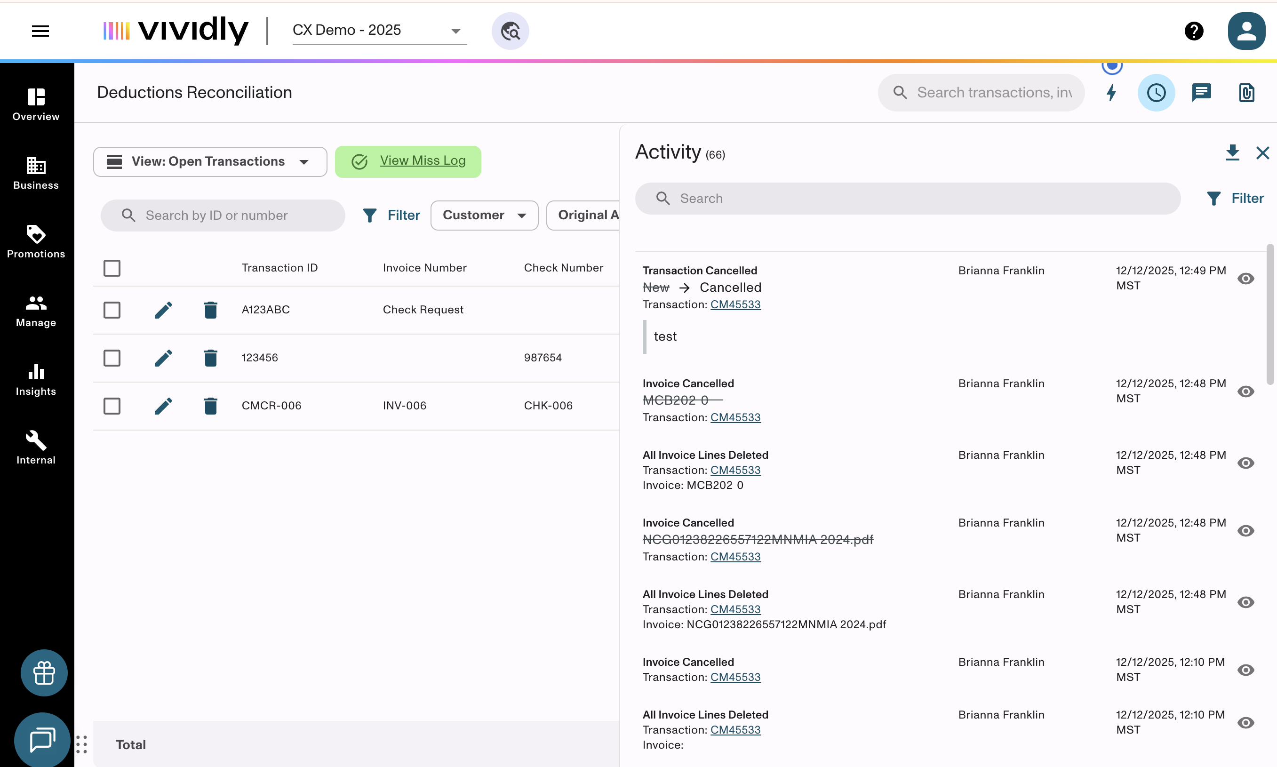
Task: Open the comments chat icon
Action: point(1201,93)
